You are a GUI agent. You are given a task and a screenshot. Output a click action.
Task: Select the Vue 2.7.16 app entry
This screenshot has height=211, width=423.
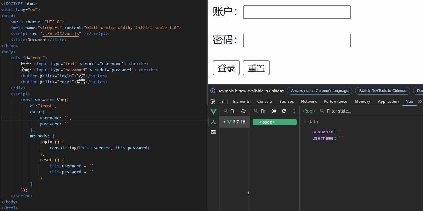[235, 122]
